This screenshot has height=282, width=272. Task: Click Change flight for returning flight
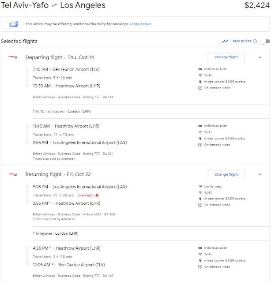(226, 174)
